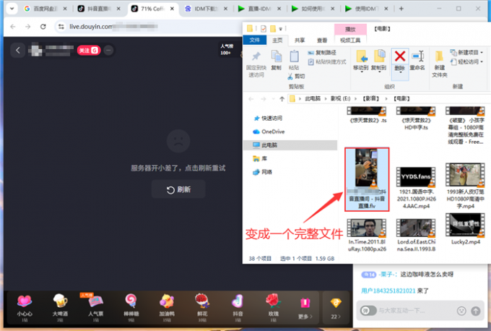Send the 鲜花 gift

coord(202,307)
